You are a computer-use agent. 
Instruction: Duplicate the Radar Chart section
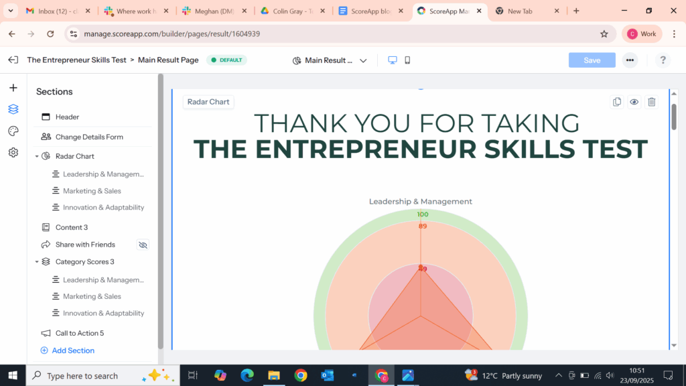tap(616, 101)
